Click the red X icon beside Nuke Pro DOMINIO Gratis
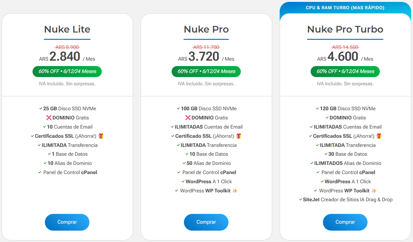Screen dimensions: 413x242 [x=188, y=118]
